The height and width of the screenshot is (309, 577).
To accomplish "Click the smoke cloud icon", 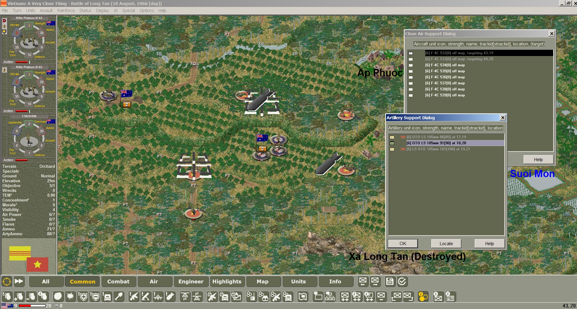I will 58,297.
